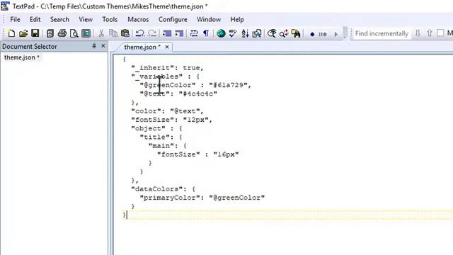Start macro recording with record dot
The image size is (453, 255).
tap(312, 34)
